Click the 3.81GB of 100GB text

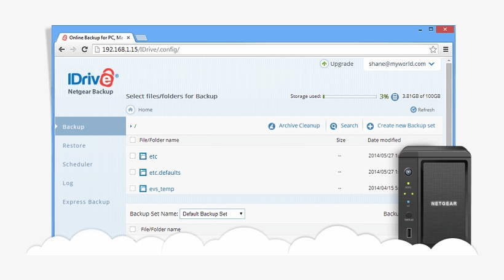click(421, 96)
